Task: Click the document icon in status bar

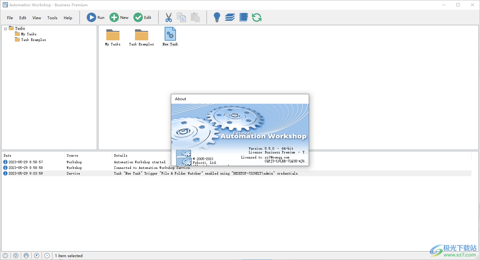Action: point(5,256)
